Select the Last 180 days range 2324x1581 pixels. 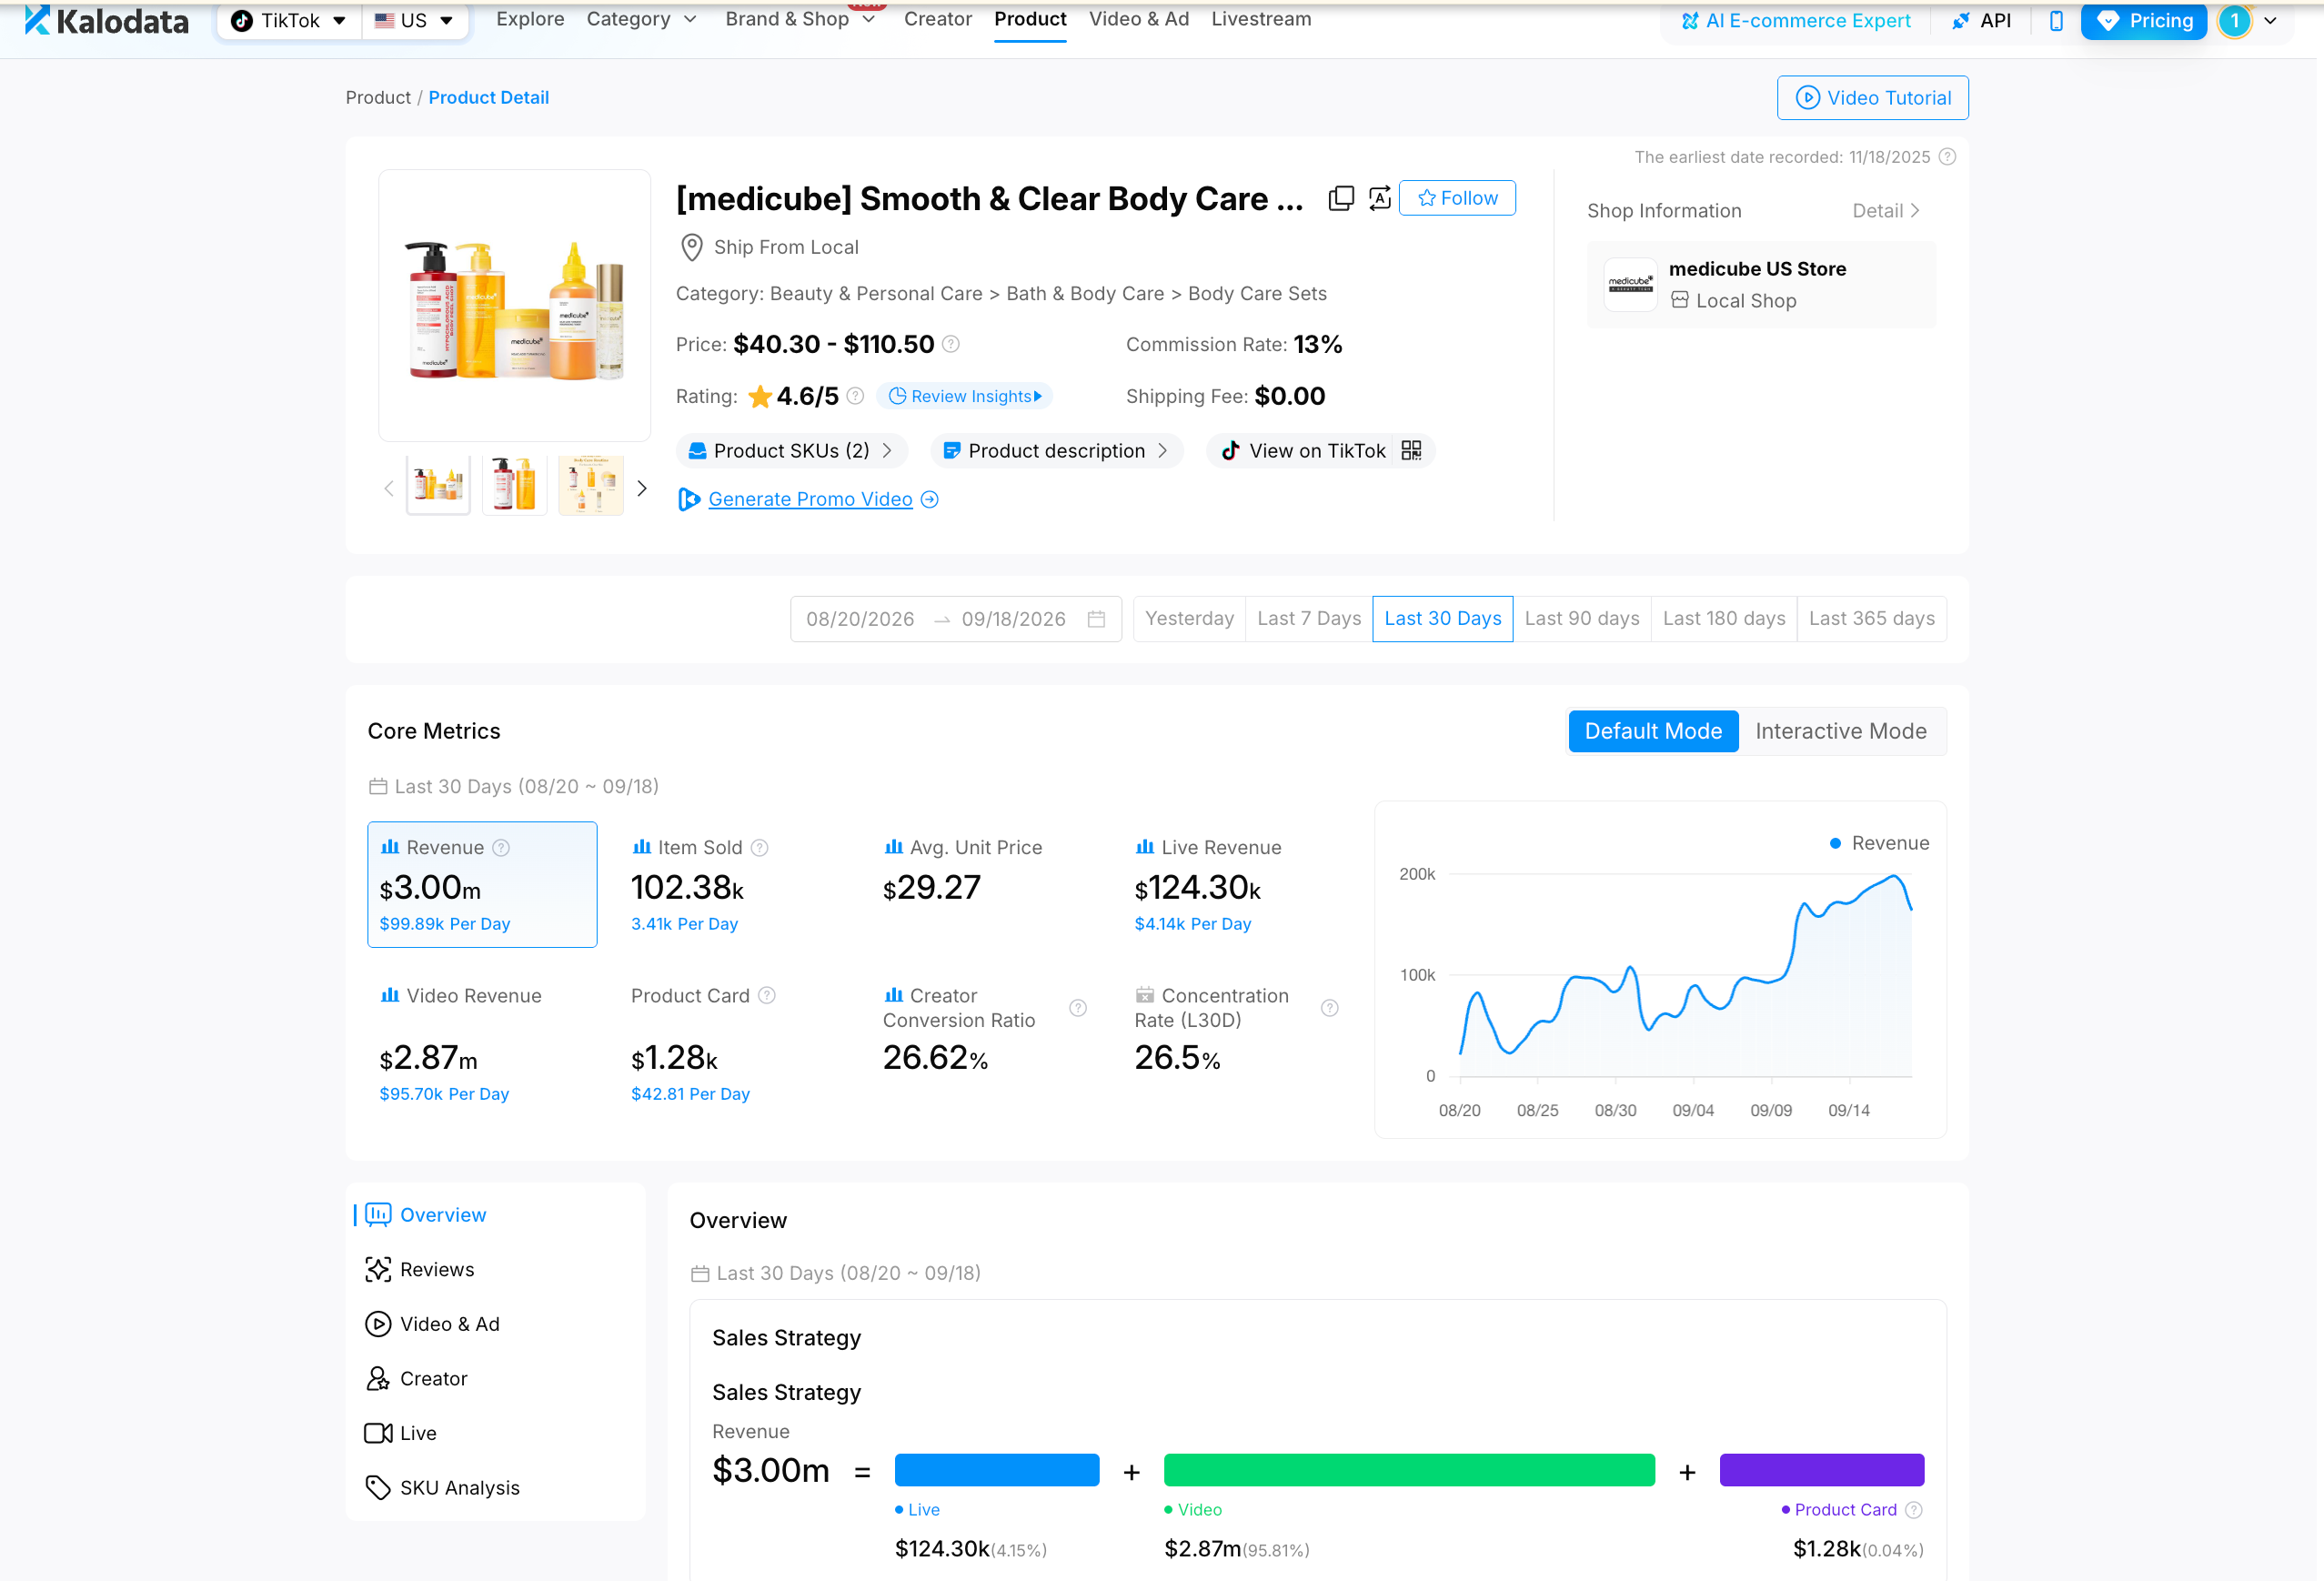click(x=1724, y=619)
